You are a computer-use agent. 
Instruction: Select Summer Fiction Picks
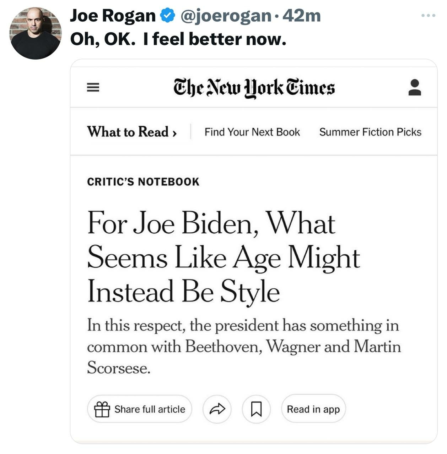[x=370, y=132]
